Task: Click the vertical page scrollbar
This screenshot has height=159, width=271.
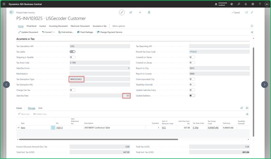Action: (x=254, y=92)
